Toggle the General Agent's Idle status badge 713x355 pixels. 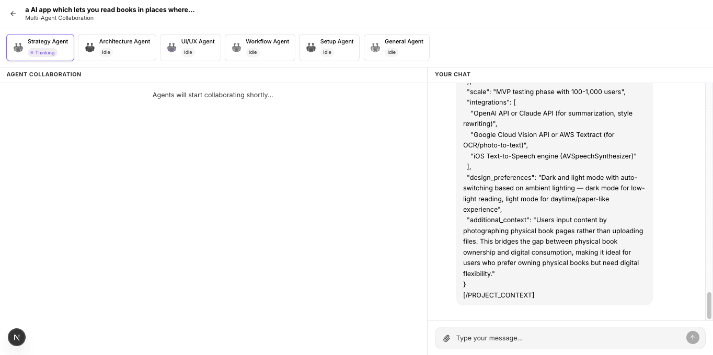(392, 52)
